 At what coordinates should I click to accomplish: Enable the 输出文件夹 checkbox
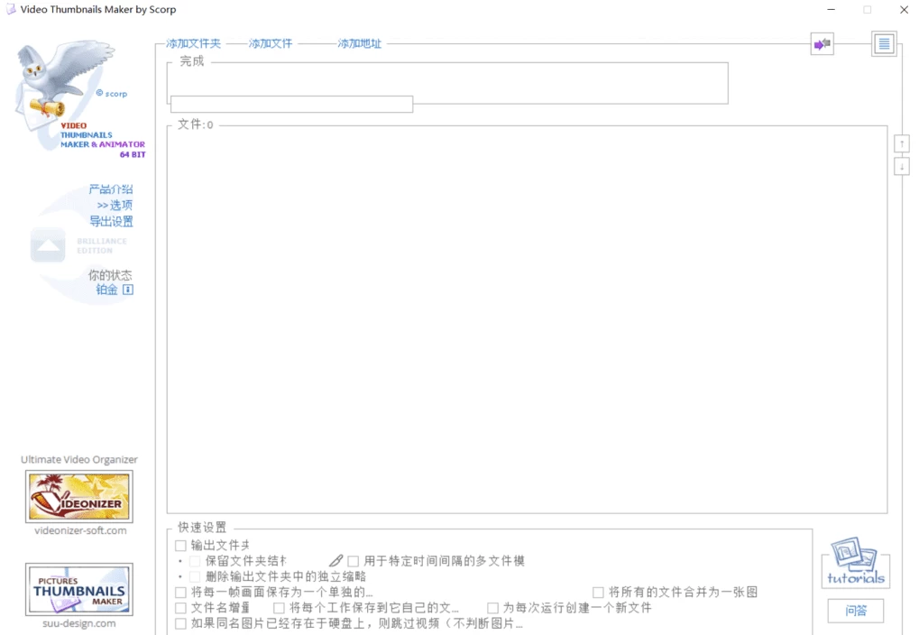179,545
